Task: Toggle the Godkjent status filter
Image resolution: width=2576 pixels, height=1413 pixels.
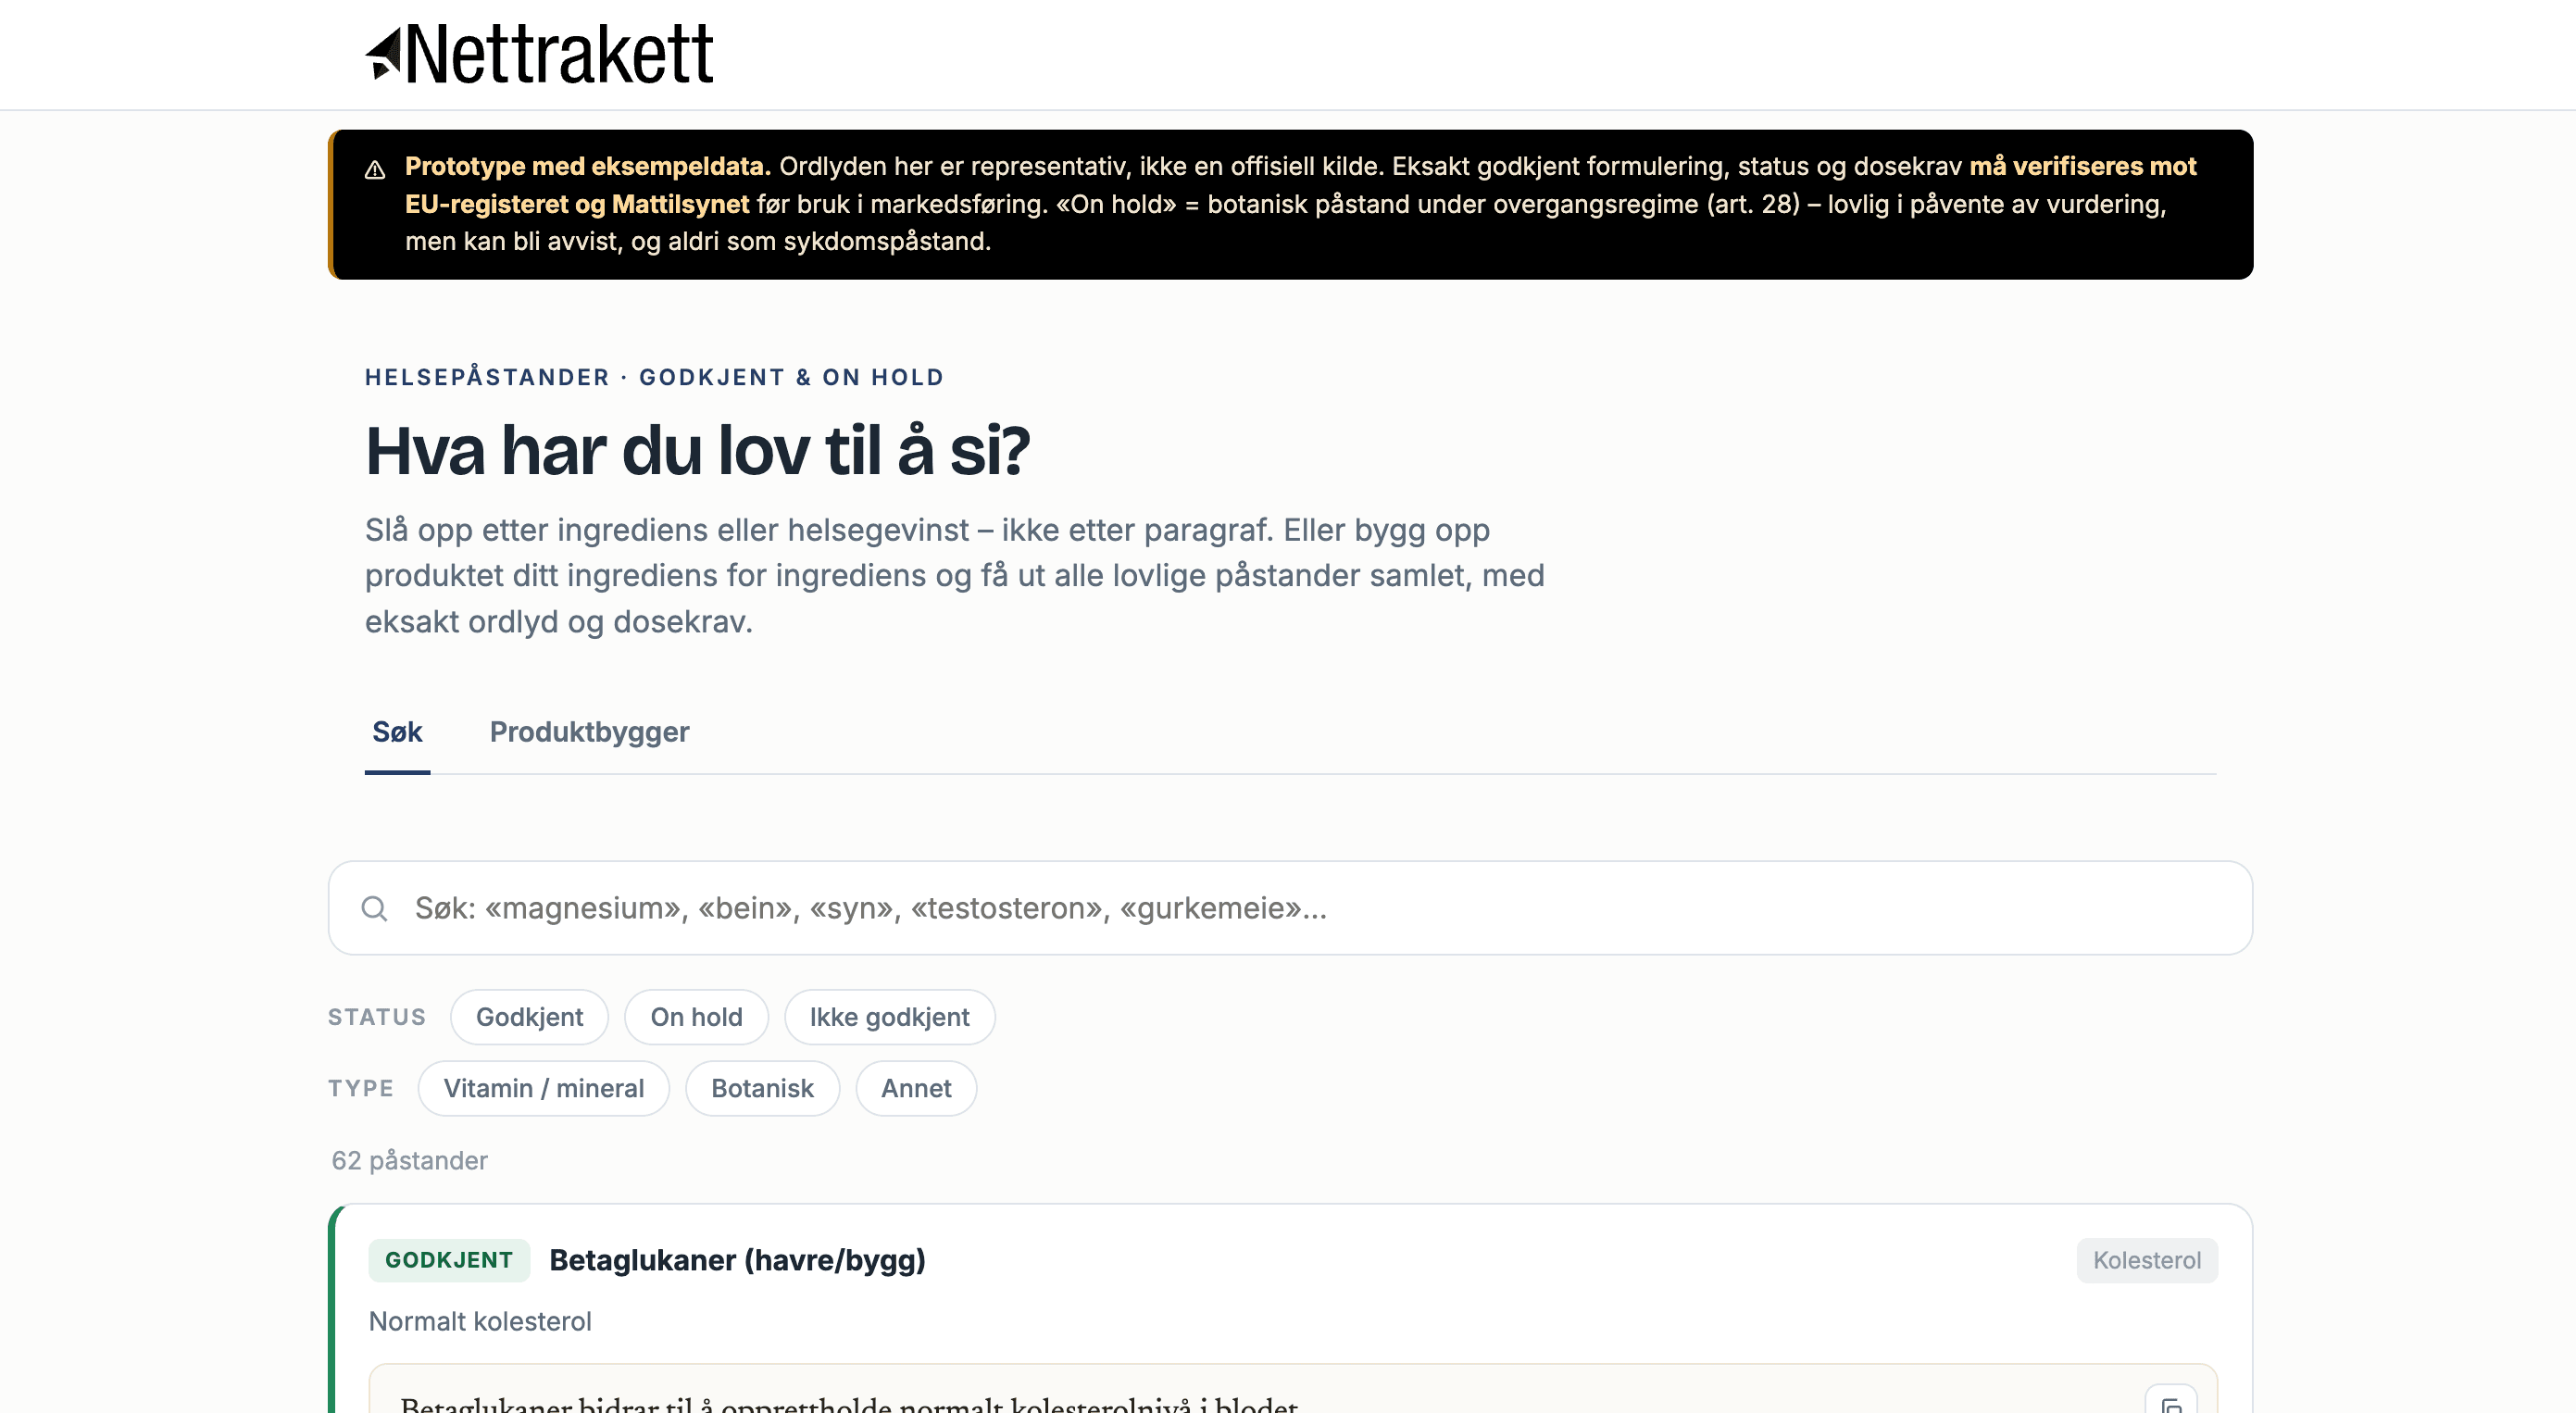Action: (x=529, y=1017)
